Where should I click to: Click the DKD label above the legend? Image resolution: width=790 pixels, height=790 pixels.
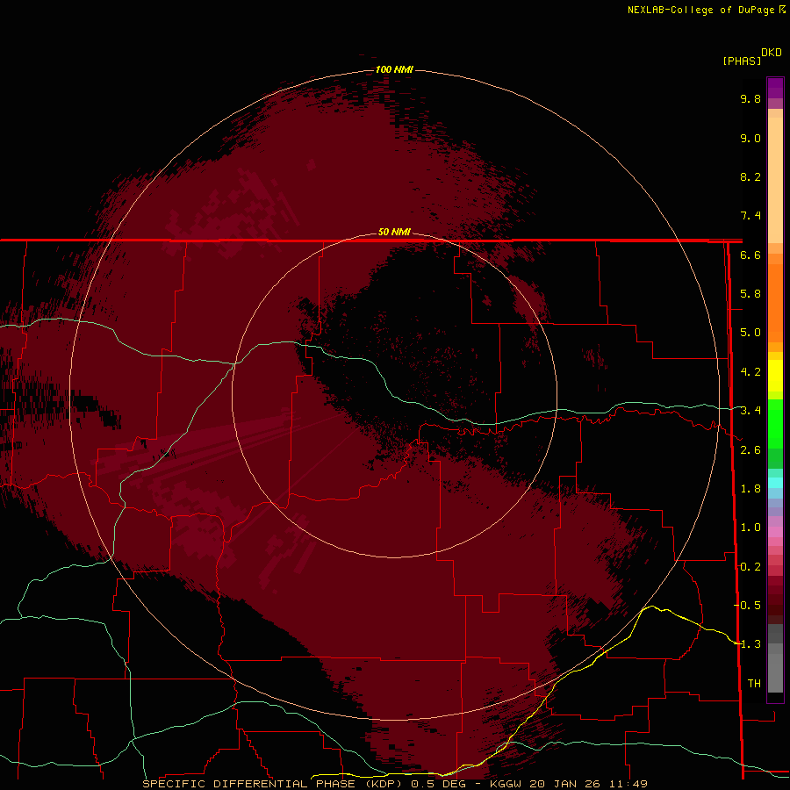pos(772,53)
